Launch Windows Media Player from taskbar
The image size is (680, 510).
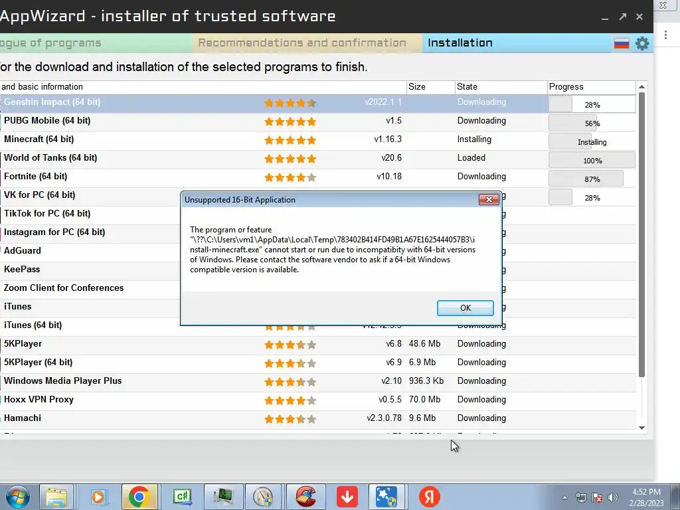coord(98,497)
